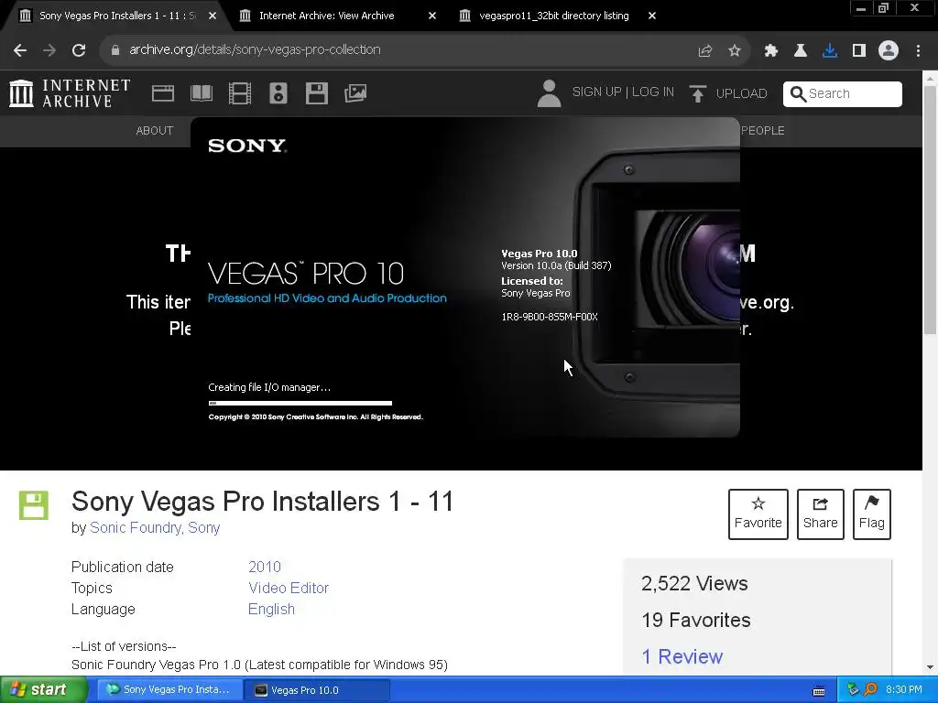938x703 pixels.
Task: Share this page icon in address bar
Action: (705, 51)
